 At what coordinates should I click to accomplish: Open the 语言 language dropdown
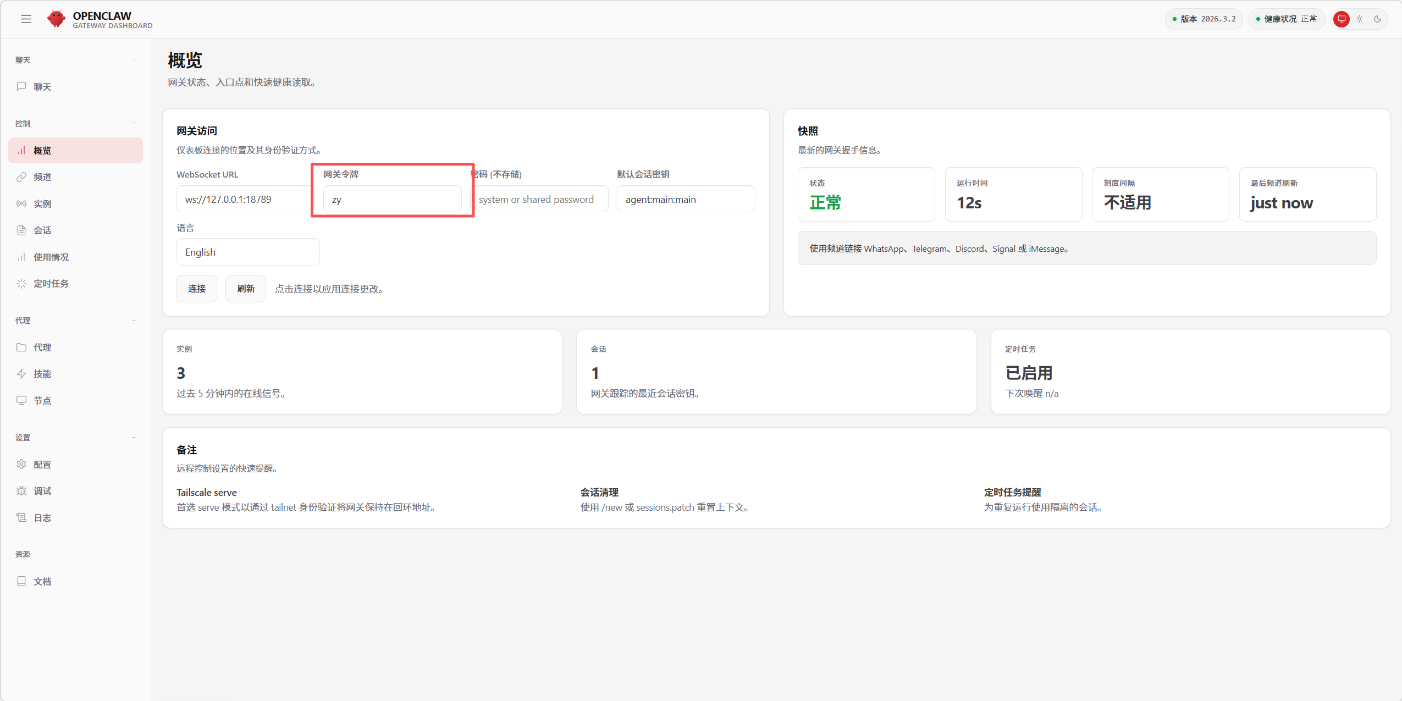tap(247, 252)
